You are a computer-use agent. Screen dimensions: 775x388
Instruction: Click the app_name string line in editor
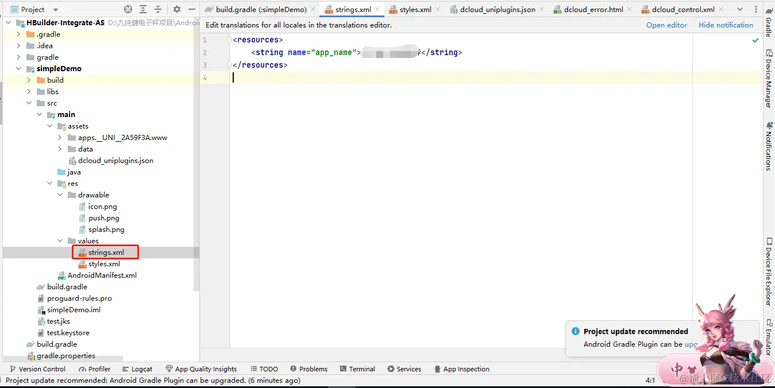tap(356, 52)
